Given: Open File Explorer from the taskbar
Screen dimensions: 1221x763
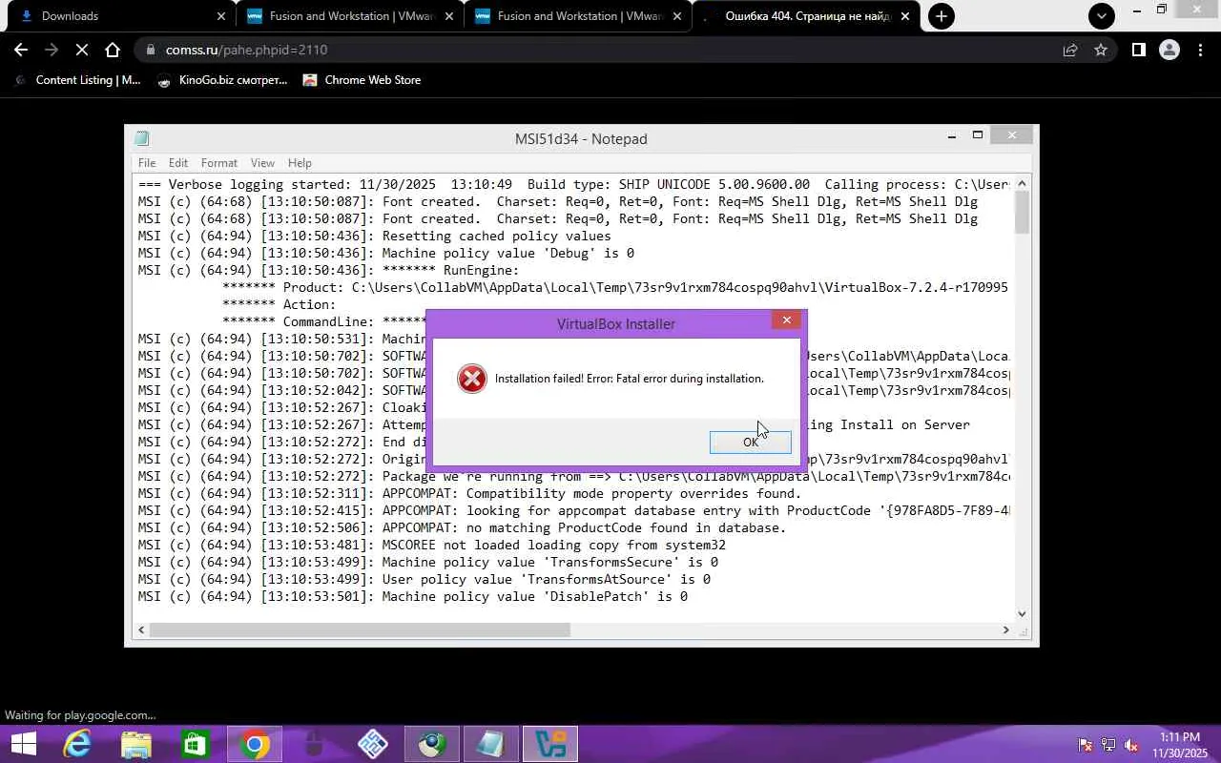Looking at the screenshot, I should (135, 744).
